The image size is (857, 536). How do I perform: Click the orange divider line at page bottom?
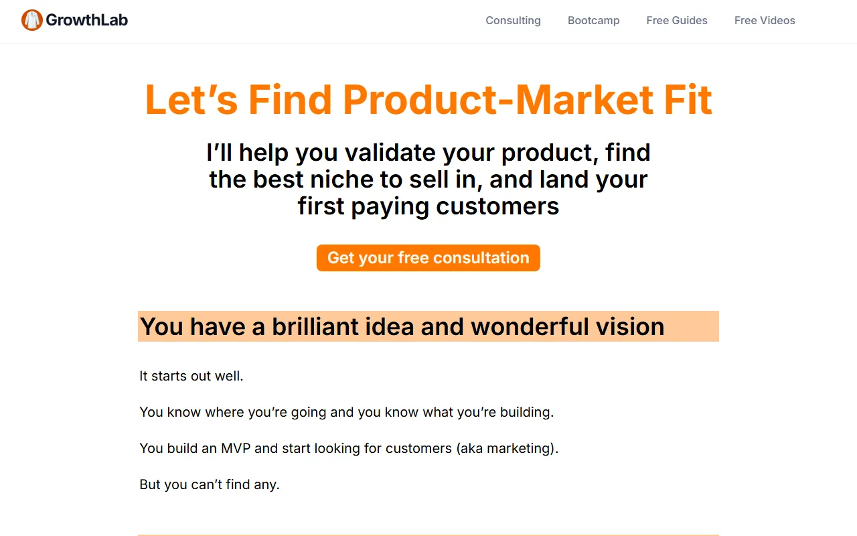point(428,535)
